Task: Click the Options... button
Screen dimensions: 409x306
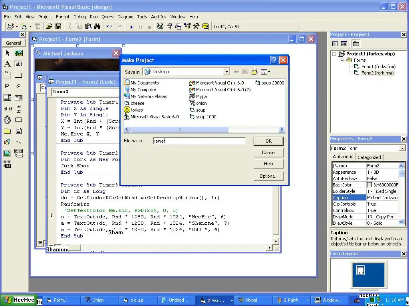Action: [268, 176]
